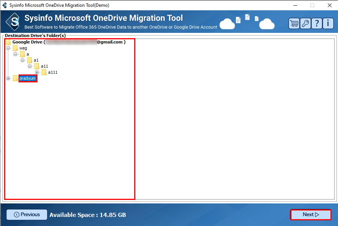Click the folder icon beside weg
338x226 pixels.
pos(15,48)
